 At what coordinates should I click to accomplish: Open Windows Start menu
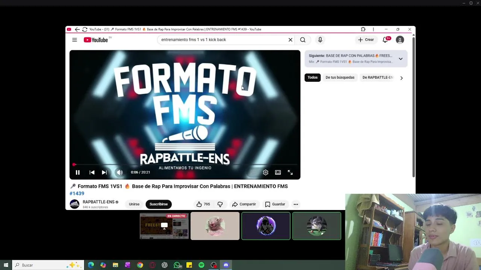[6, 265]
